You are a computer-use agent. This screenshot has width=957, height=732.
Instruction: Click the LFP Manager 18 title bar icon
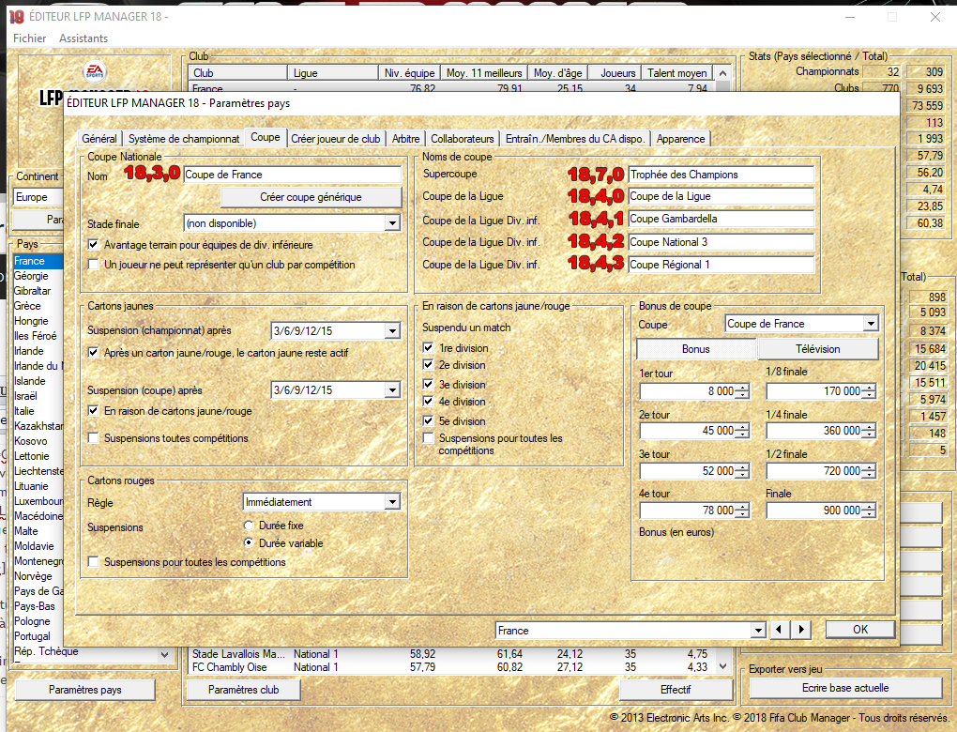[x=17, y=17]
